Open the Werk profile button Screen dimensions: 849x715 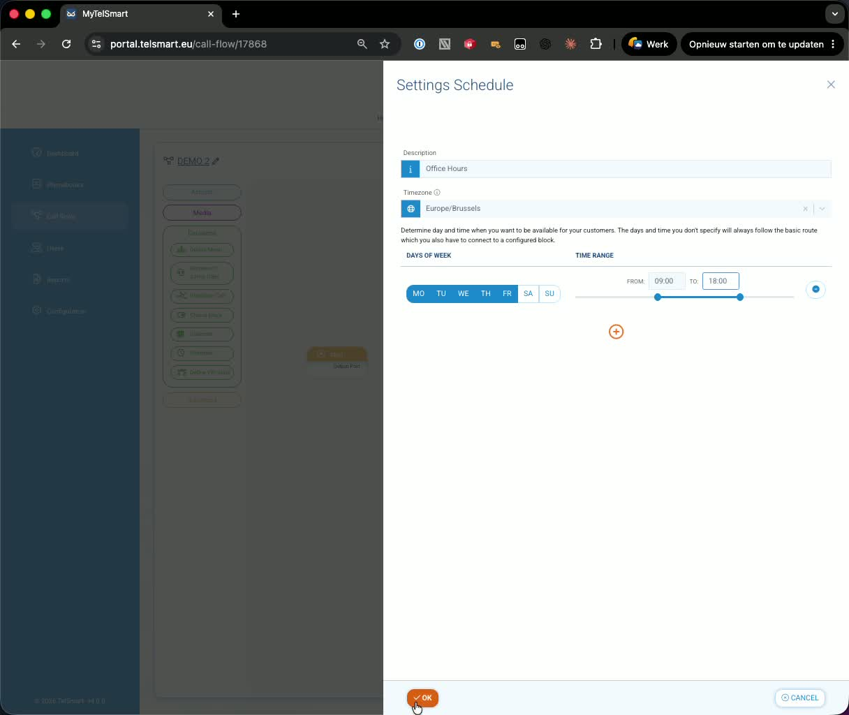point(649,44)
